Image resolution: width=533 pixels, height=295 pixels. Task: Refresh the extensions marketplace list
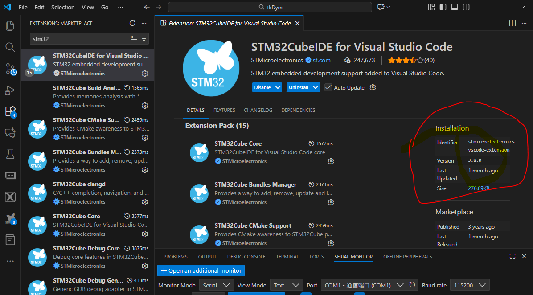tap(132, 23)
